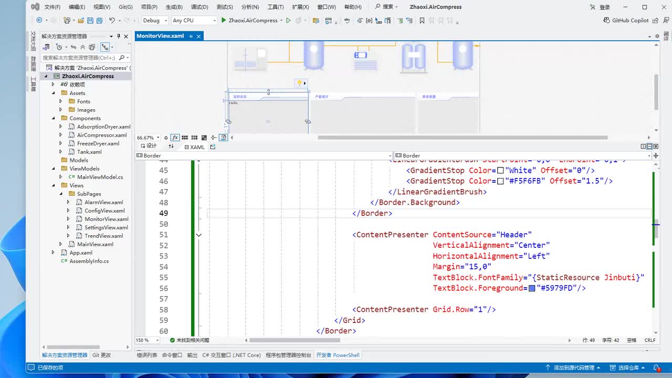Click the #5979FD color swatch in code

click(532, 288)
